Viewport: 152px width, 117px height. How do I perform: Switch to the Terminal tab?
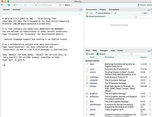click(x=16, y=9)
